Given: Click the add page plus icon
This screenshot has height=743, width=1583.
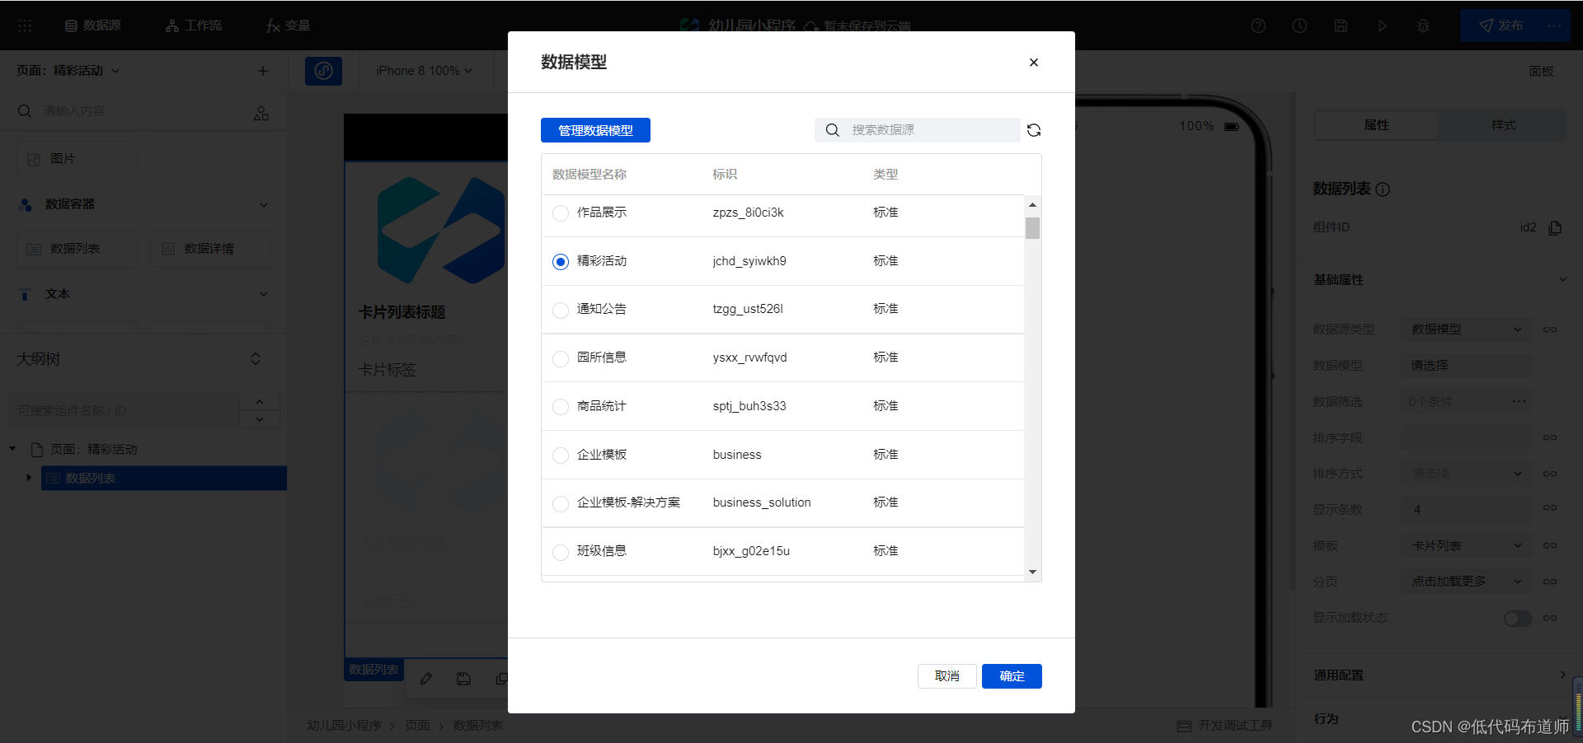Looking at the screenshot, I should [x=263, y=71].
